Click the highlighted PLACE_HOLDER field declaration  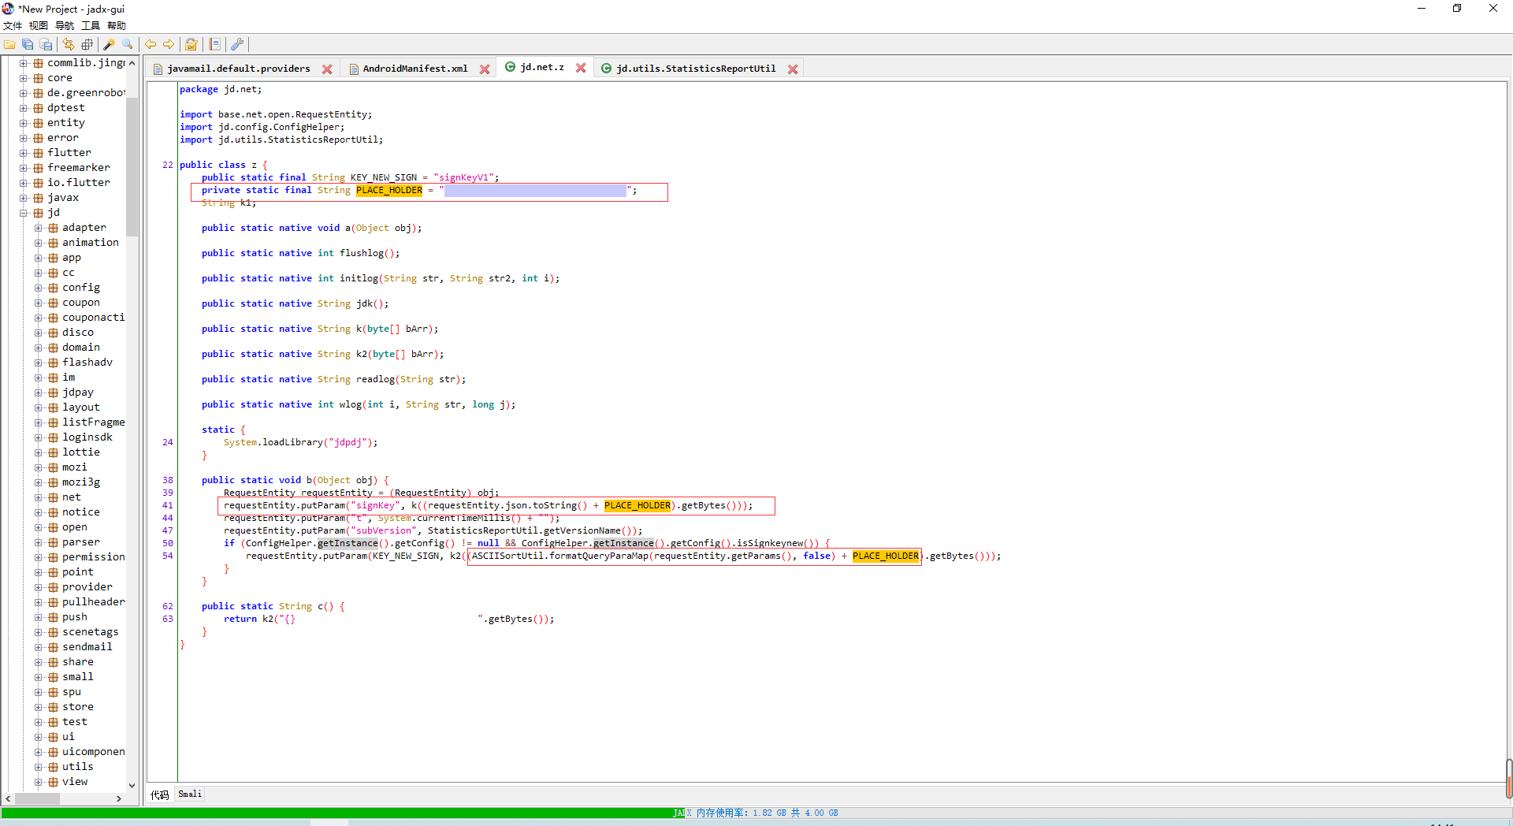(x=389, y=190)
